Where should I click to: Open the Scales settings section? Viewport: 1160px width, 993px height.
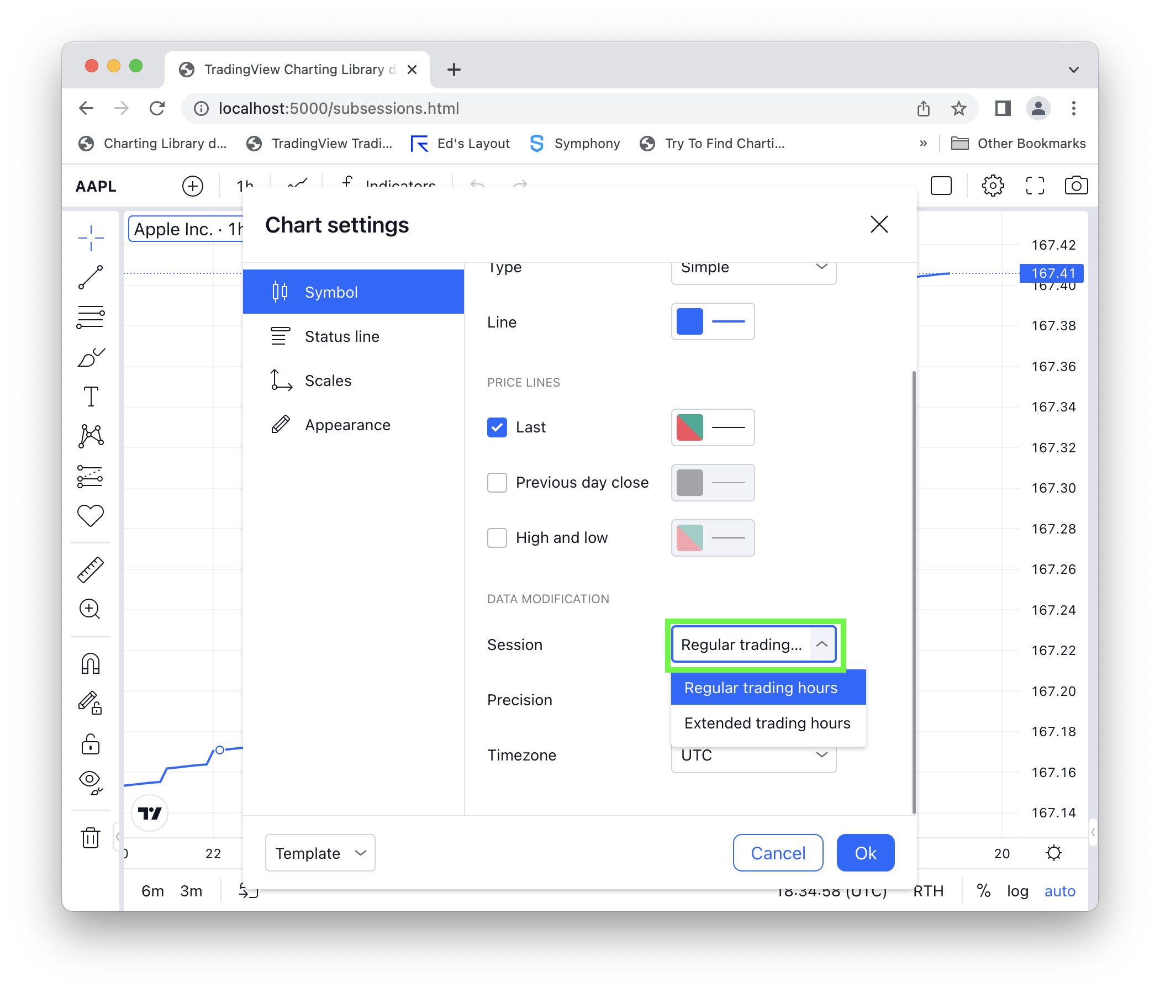click(x=328, y=380)
